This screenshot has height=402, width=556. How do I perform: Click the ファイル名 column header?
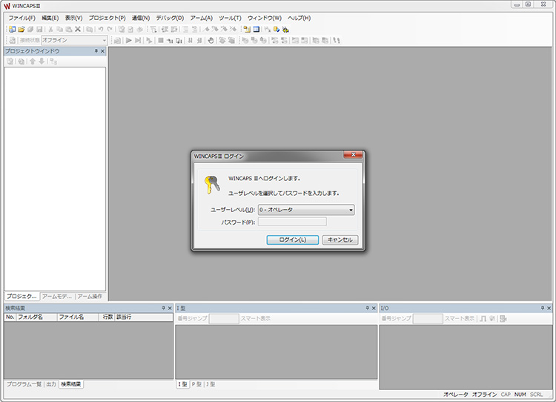(77, 317)
